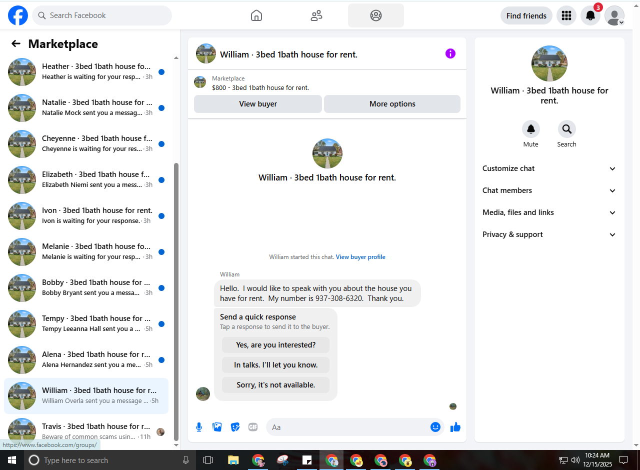Open conversation information purple icon
The image size is (640, 470).
tap(450, 53)
